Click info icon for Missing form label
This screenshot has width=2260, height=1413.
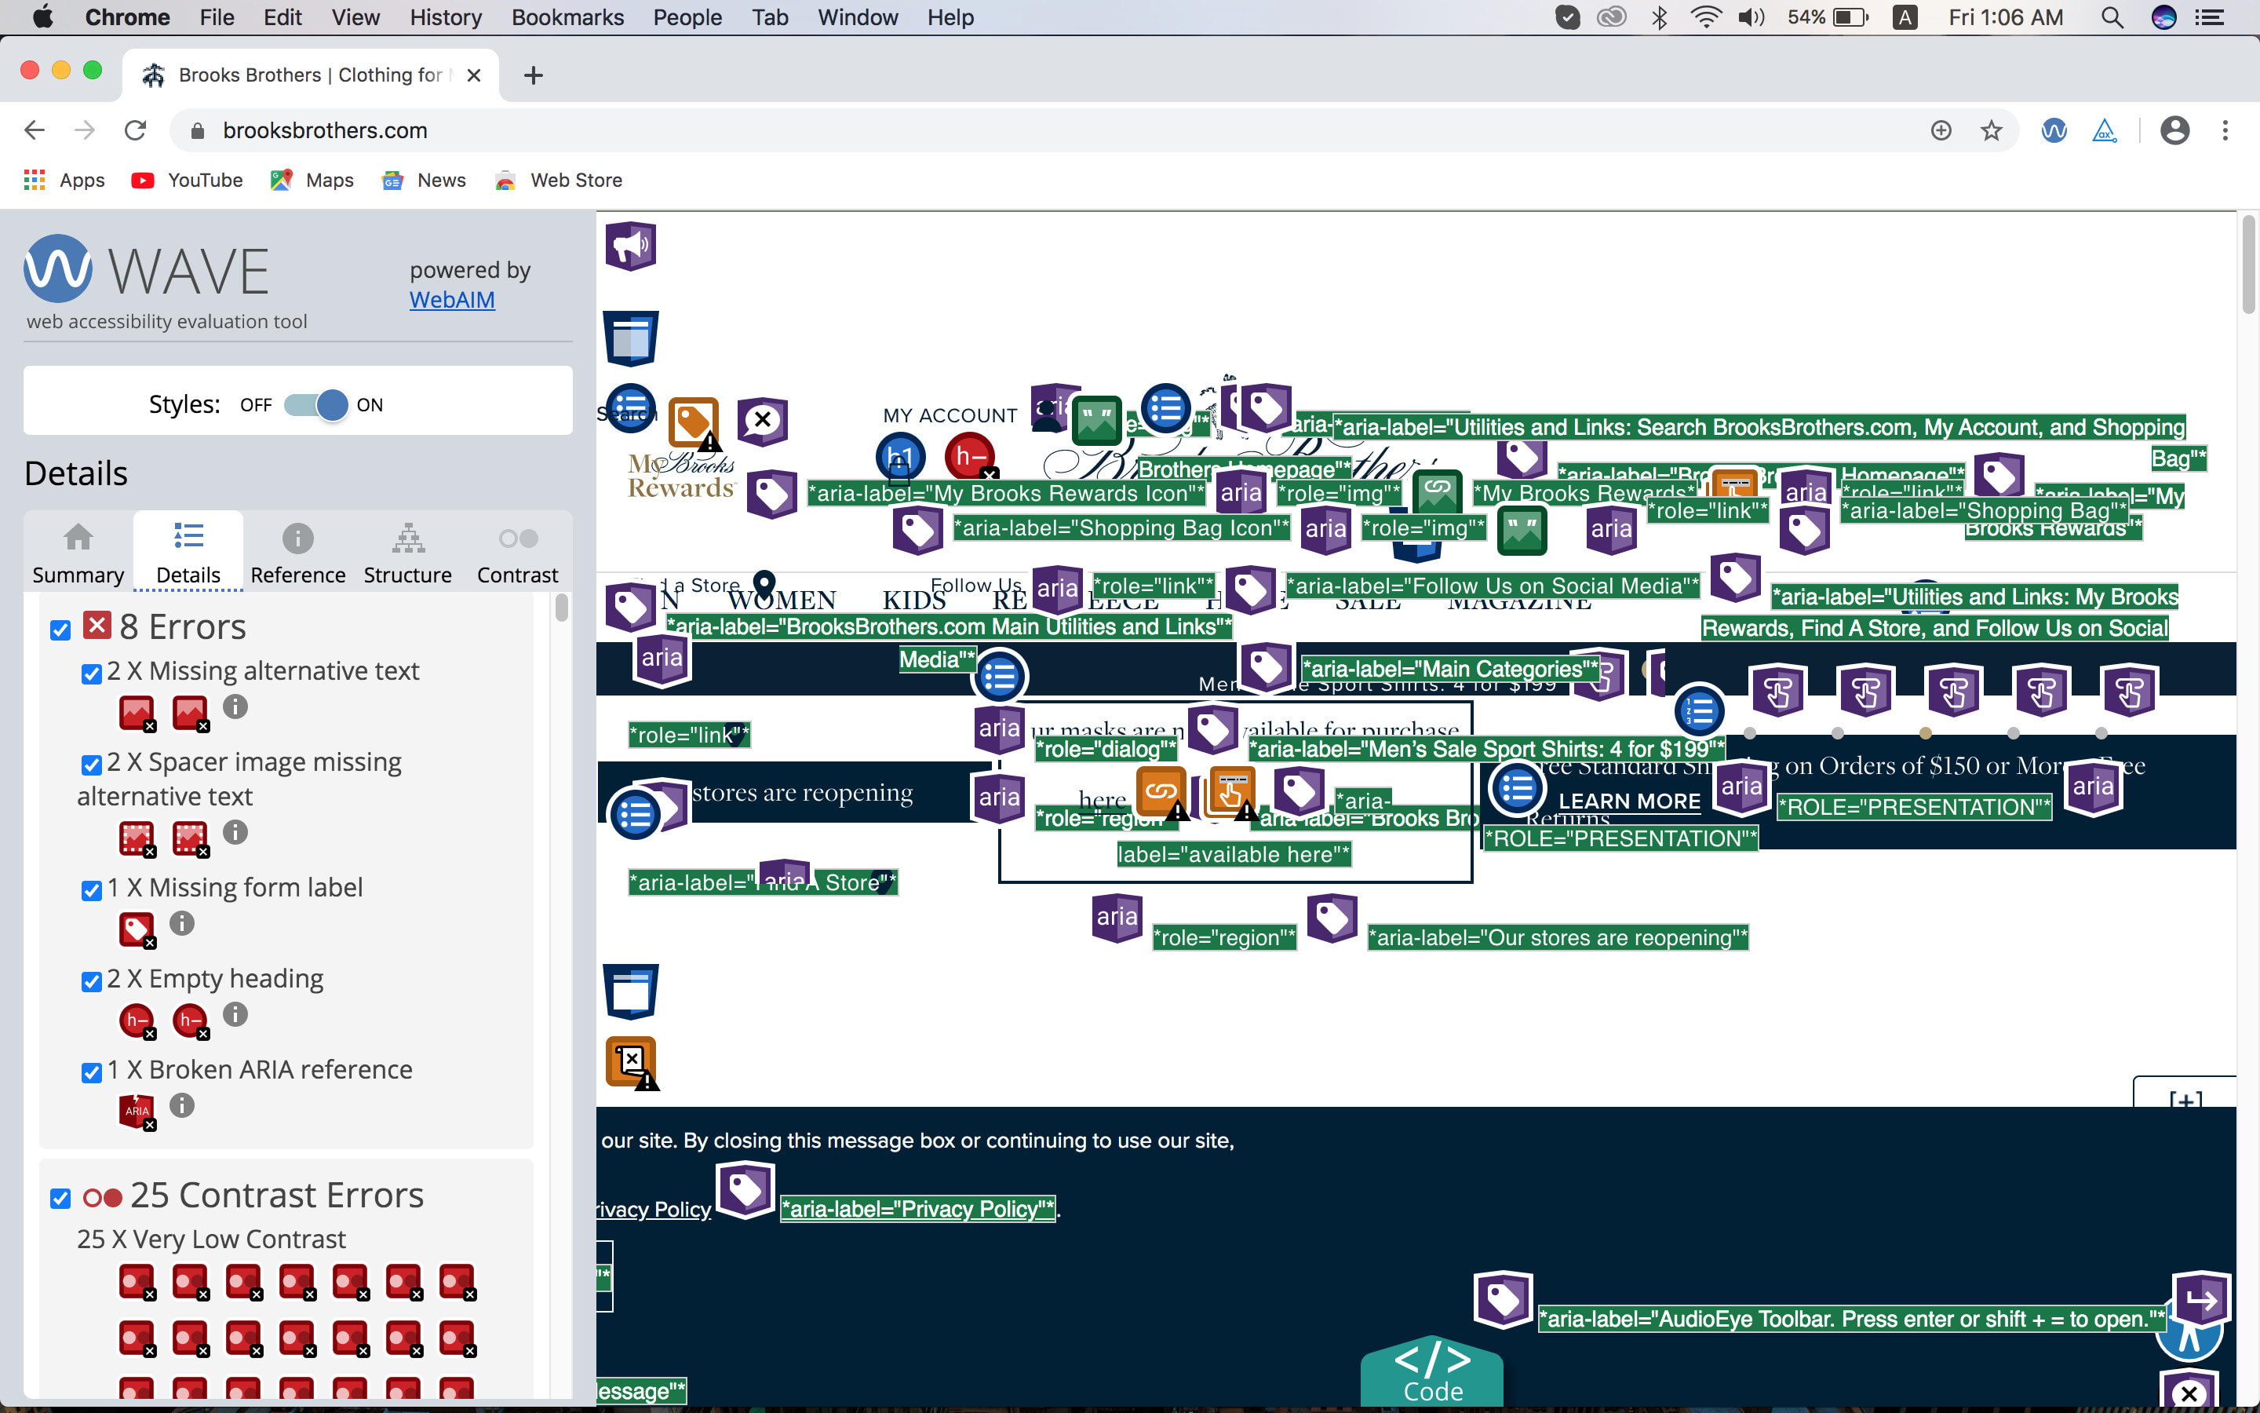pyautogui.click(x=182, y=923)
